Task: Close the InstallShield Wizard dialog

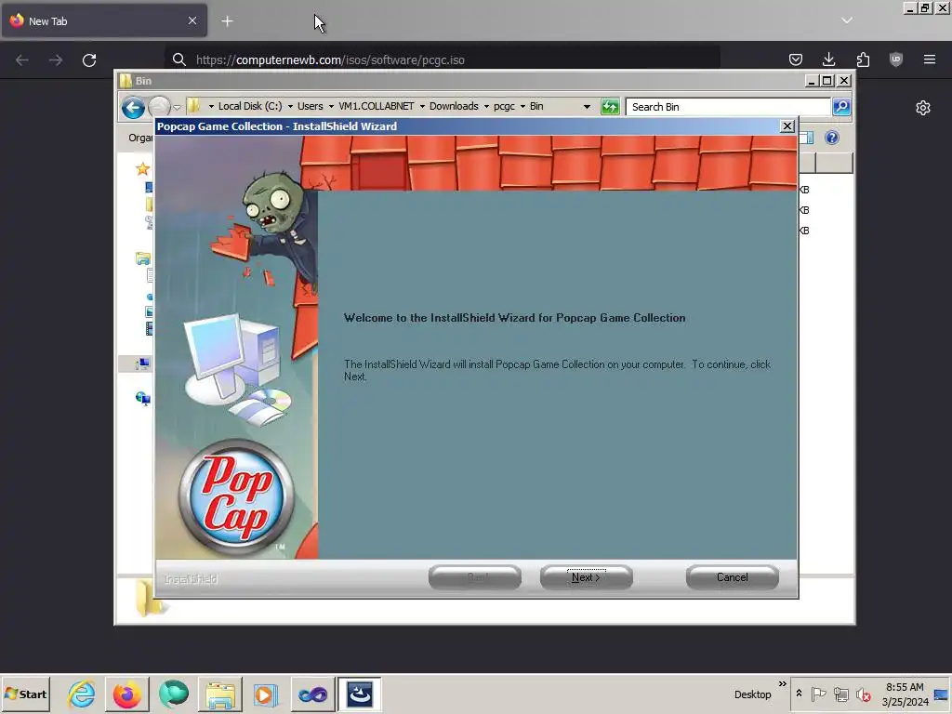Action: click(x=787, y=126)
